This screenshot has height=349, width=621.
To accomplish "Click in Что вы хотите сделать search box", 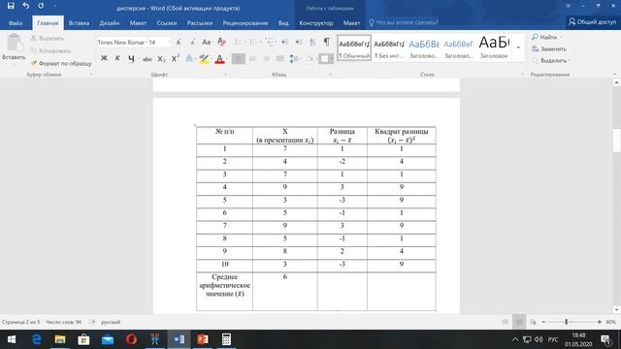I will tap(407, 22).
